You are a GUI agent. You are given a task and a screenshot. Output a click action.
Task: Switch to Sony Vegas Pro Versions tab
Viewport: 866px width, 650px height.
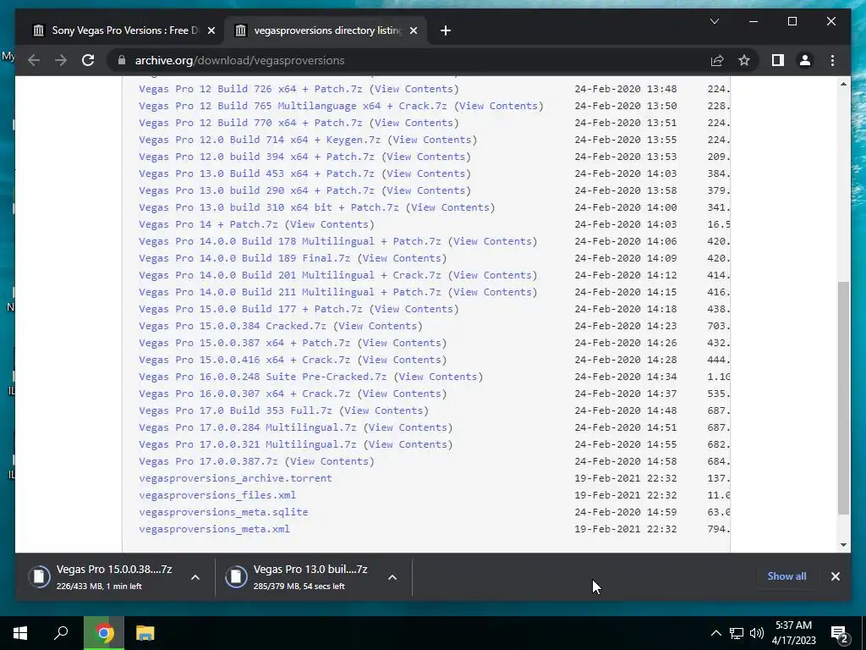(x=123, y=30)
